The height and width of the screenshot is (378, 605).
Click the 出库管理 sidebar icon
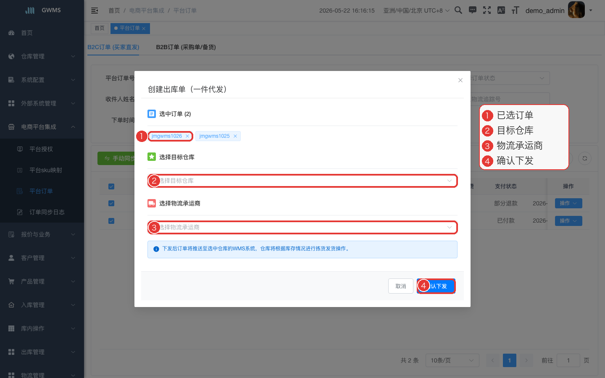tap(11, 352)
